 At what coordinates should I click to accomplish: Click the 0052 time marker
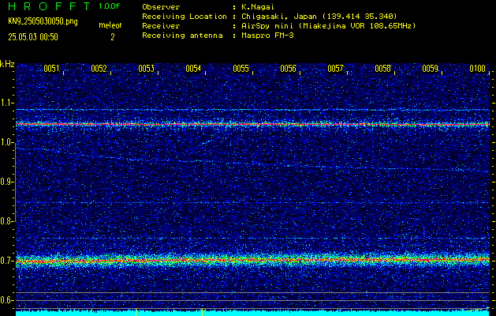(99, 69)
